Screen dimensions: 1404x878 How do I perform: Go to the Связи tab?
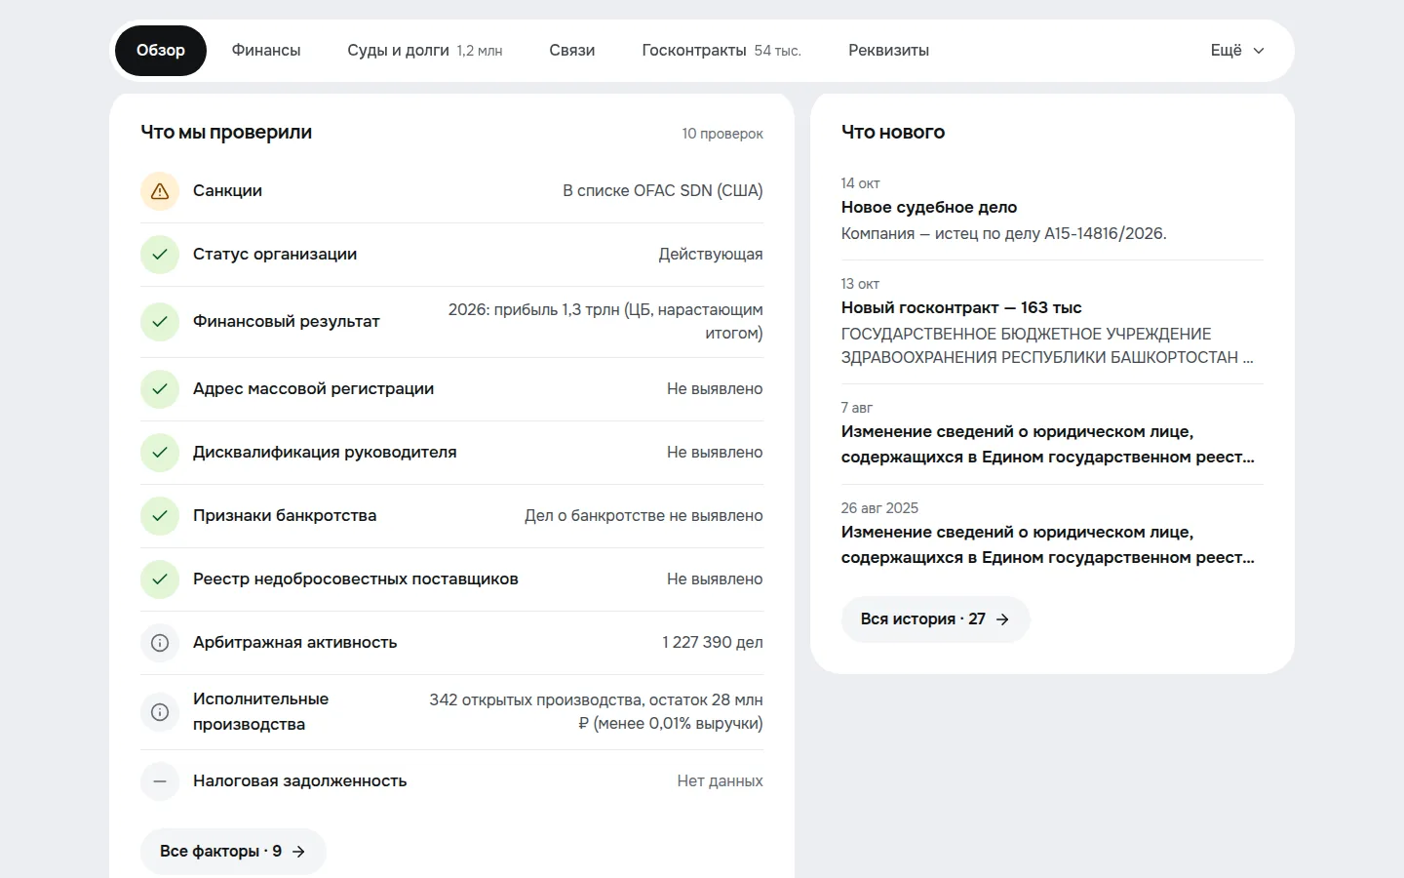tap(572, 51)
